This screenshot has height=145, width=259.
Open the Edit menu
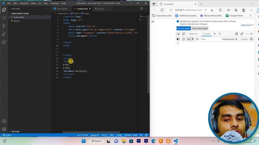pos(15,3)
